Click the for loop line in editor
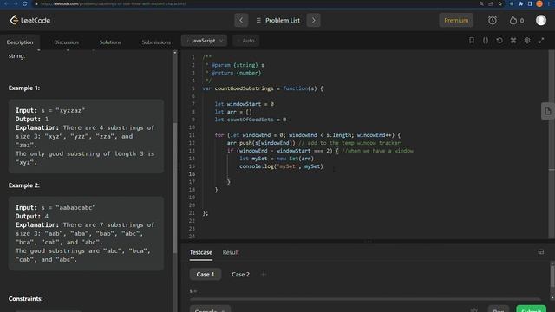Screen dimensions: 555x312 [x=308, y=135]
